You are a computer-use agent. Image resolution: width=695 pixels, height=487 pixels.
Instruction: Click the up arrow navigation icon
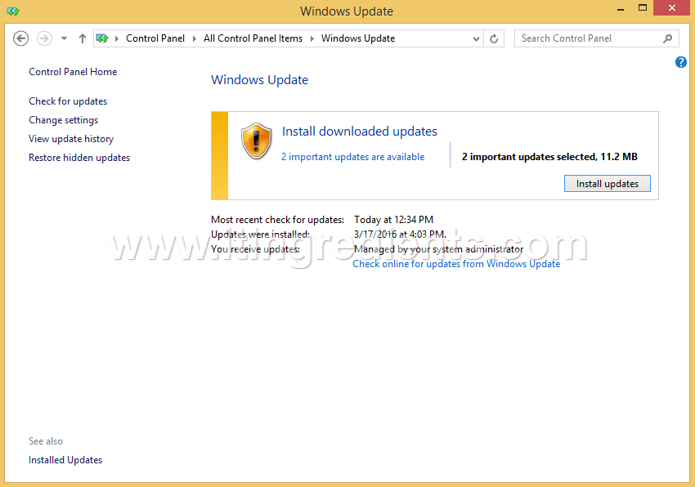pos(82,38)
